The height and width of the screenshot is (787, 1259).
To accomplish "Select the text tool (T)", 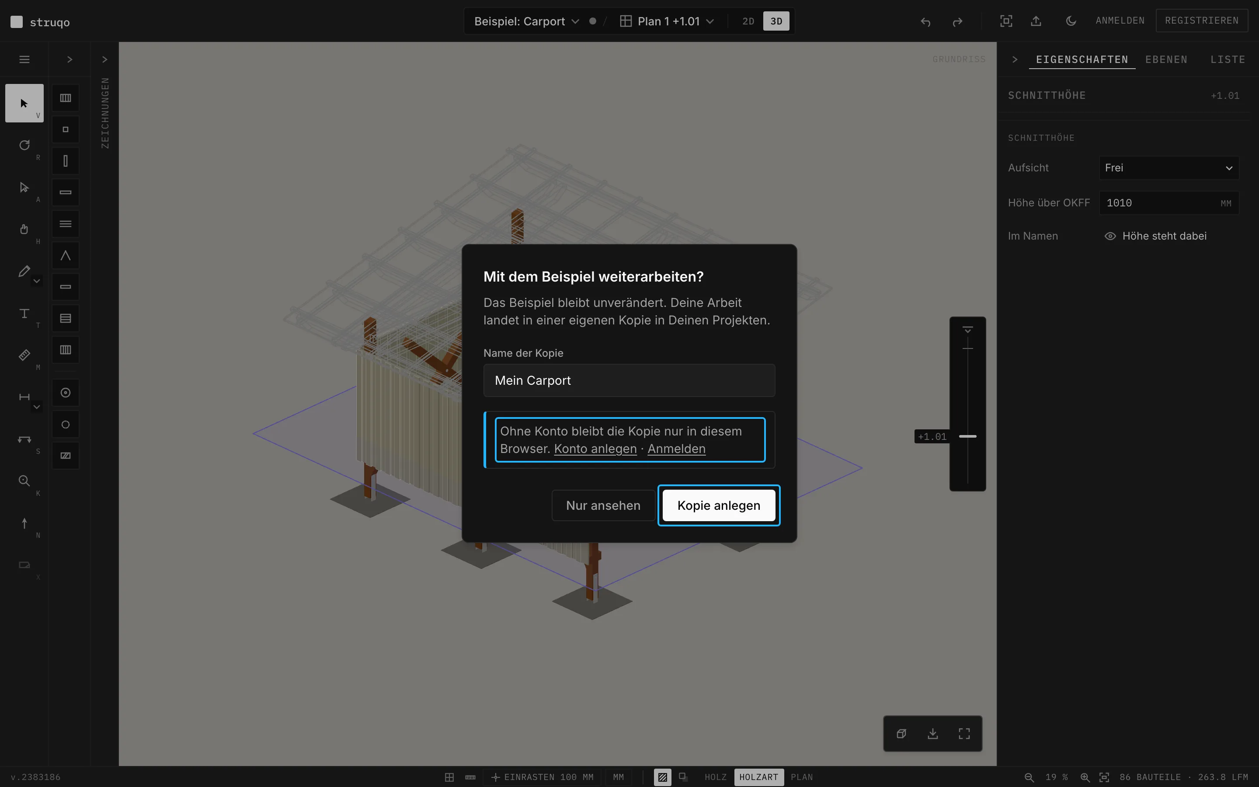I will click(24, 313).
